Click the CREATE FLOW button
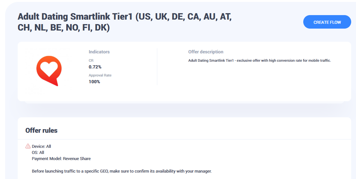The image size is (356, 179). coord(327,22)
